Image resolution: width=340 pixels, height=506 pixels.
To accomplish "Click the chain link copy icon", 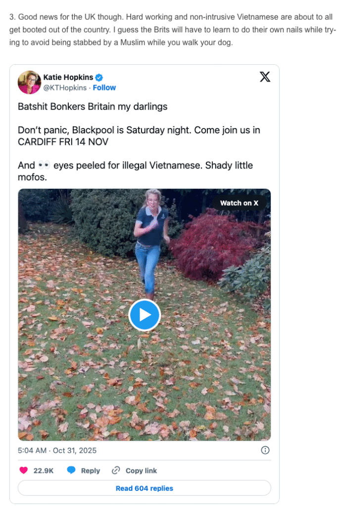I will pyautogui.click(x=116, y=470).
